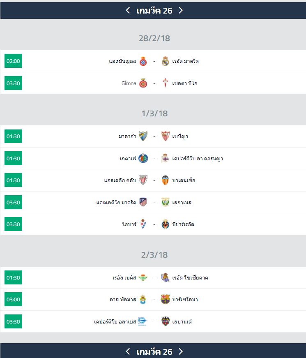Viewport: 306px width, 358px height.
Task: Click the Real Madrid club crest
Action: tap(165, 61)
